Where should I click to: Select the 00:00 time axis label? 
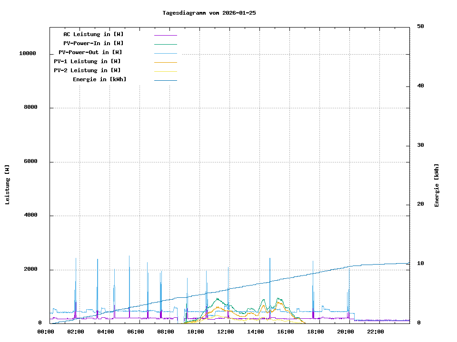pos(46,332)
